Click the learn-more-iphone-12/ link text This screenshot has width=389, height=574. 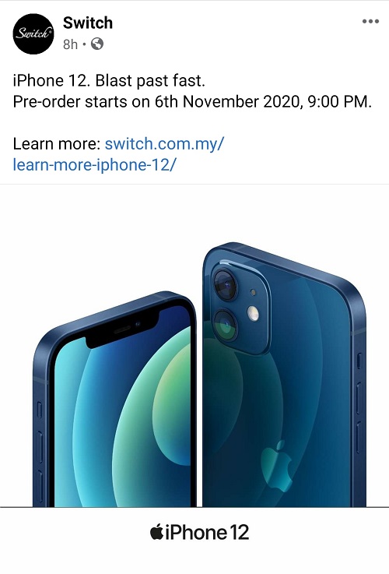pos(94,164)
